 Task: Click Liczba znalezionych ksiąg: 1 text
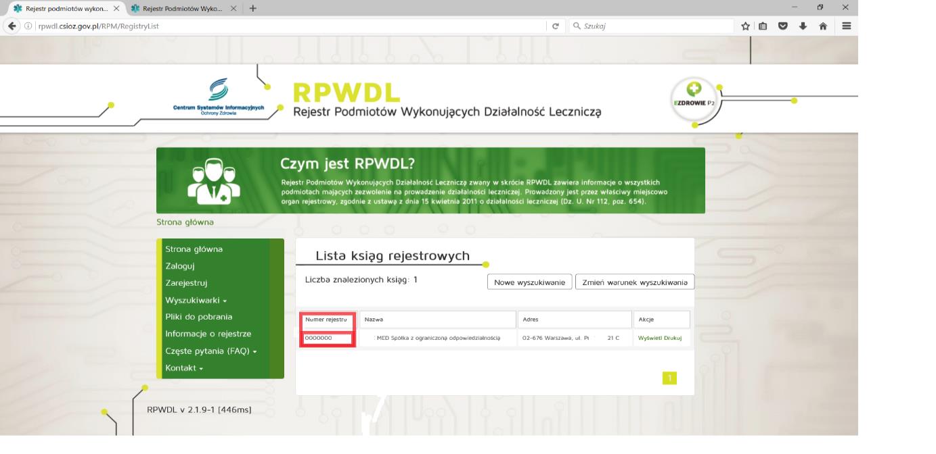pyautogui.click(x=361, y=279)
